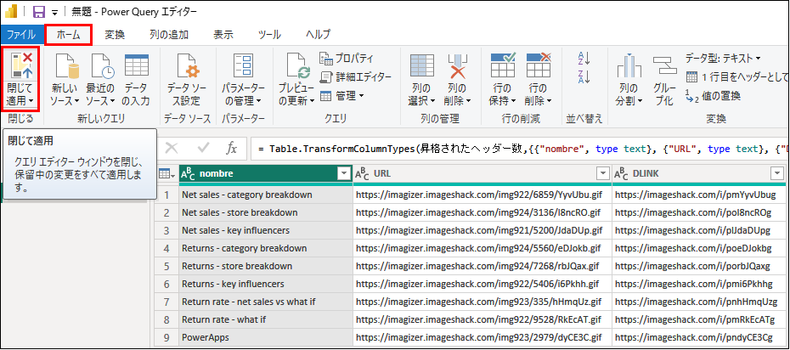Click the ABC type icon of nombre column
The height and width of the screenshot is (350, 790).
(x=188, y=174)
